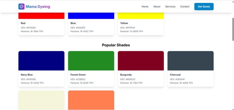
Task: Select the Navy Blue color swatch
Action: pos(41,61)
